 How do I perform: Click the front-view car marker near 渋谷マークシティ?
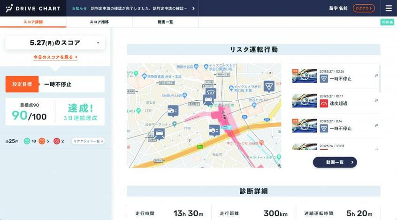pyautogui.click(x=159, y=134)
